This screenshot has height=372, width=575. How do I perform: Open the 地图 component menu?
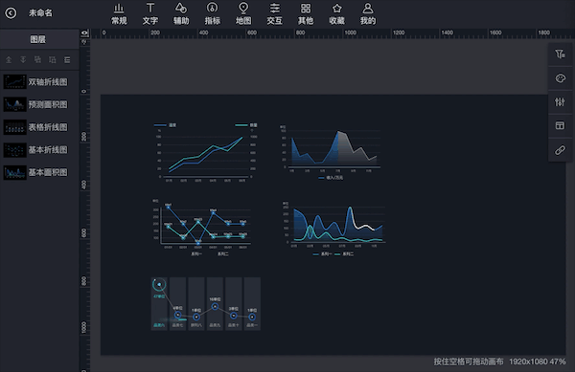pos(243,14)
